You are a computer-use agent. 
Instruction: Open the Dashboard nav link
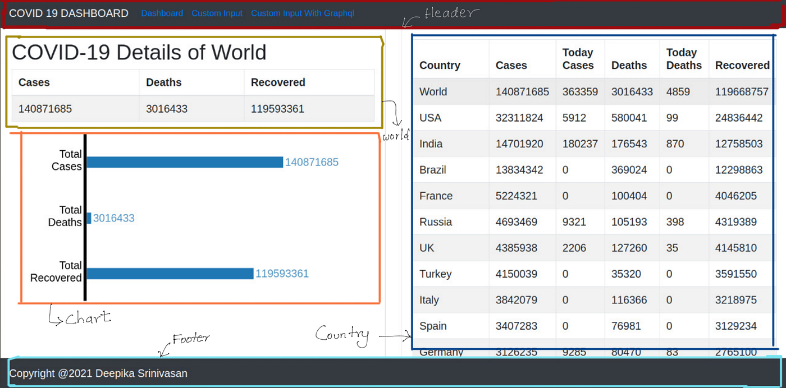coord(162,13)
